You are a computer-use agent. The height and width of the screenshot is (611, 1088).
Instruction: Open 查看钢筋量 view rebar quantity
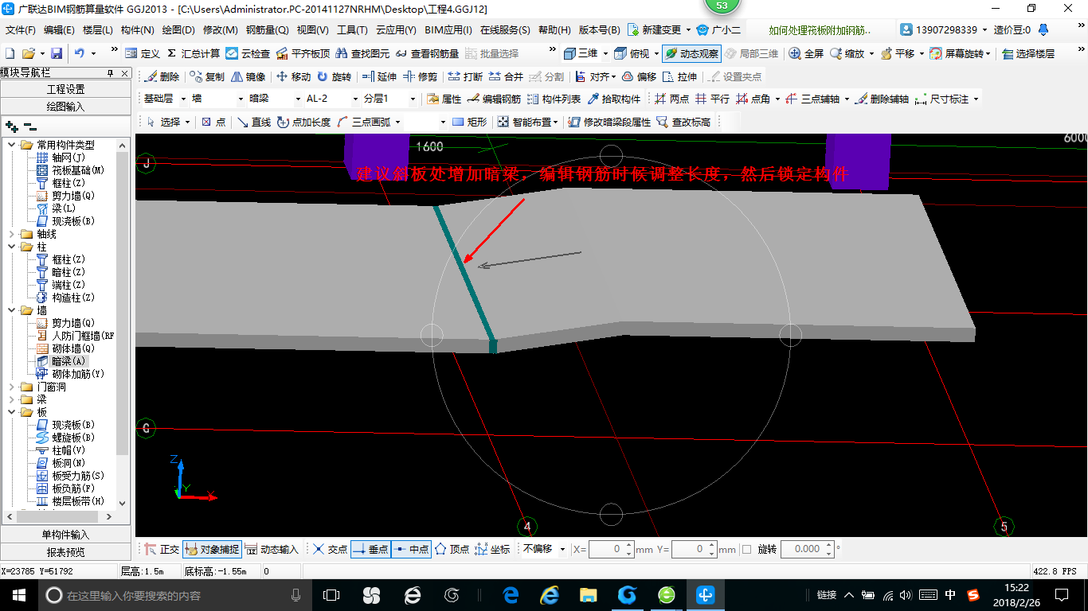[427, 53]
